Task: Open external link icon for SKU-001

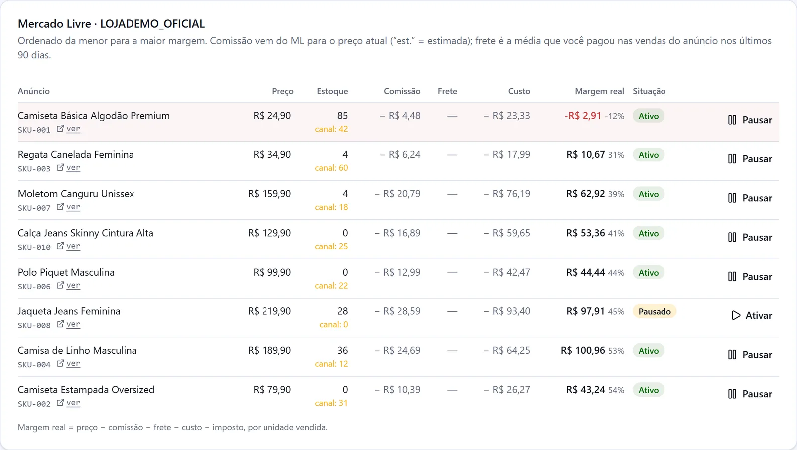Action: click(60, 129)
